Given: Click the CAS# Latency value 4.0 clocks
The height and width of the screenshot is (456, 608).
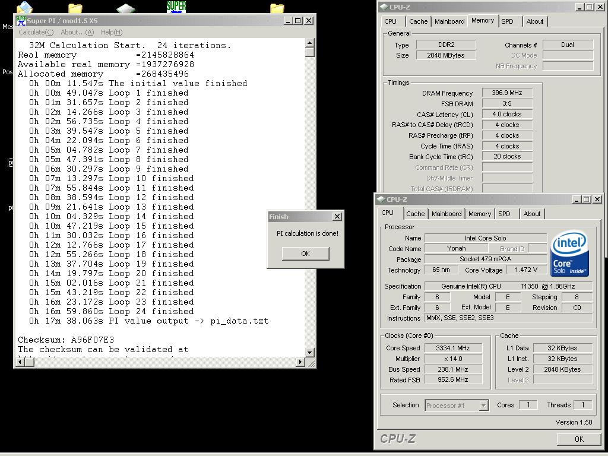Looking at the screenshot, I should (x=507, y=114).
